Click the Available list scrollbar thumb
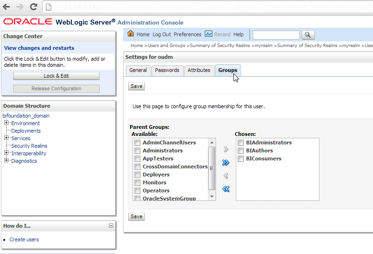373x254 pixels. point(211,168)
